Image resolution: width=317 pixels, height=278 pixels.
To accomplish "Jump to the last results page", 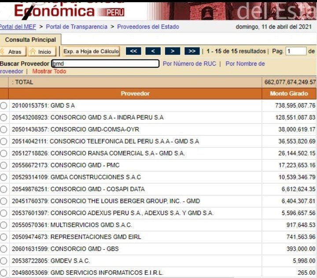I will click(192, 51).
